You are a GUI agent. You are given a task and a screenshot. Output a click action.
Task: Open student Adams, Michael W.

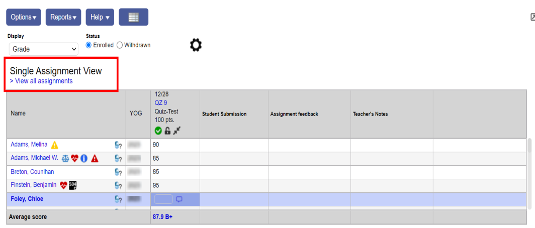pos(35,158)
